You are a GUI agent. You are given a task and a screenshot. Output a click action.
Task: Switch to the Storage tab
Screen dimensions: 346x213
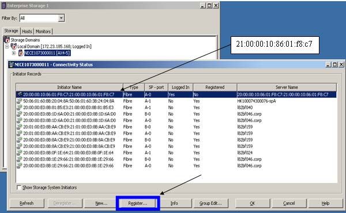pos(12,31)
